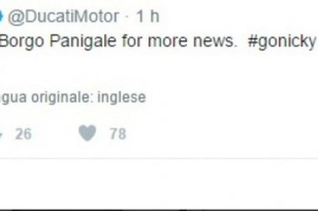Select the word inglese in the translation note
This screenshot has height=211, width=318.
point(121,98)
